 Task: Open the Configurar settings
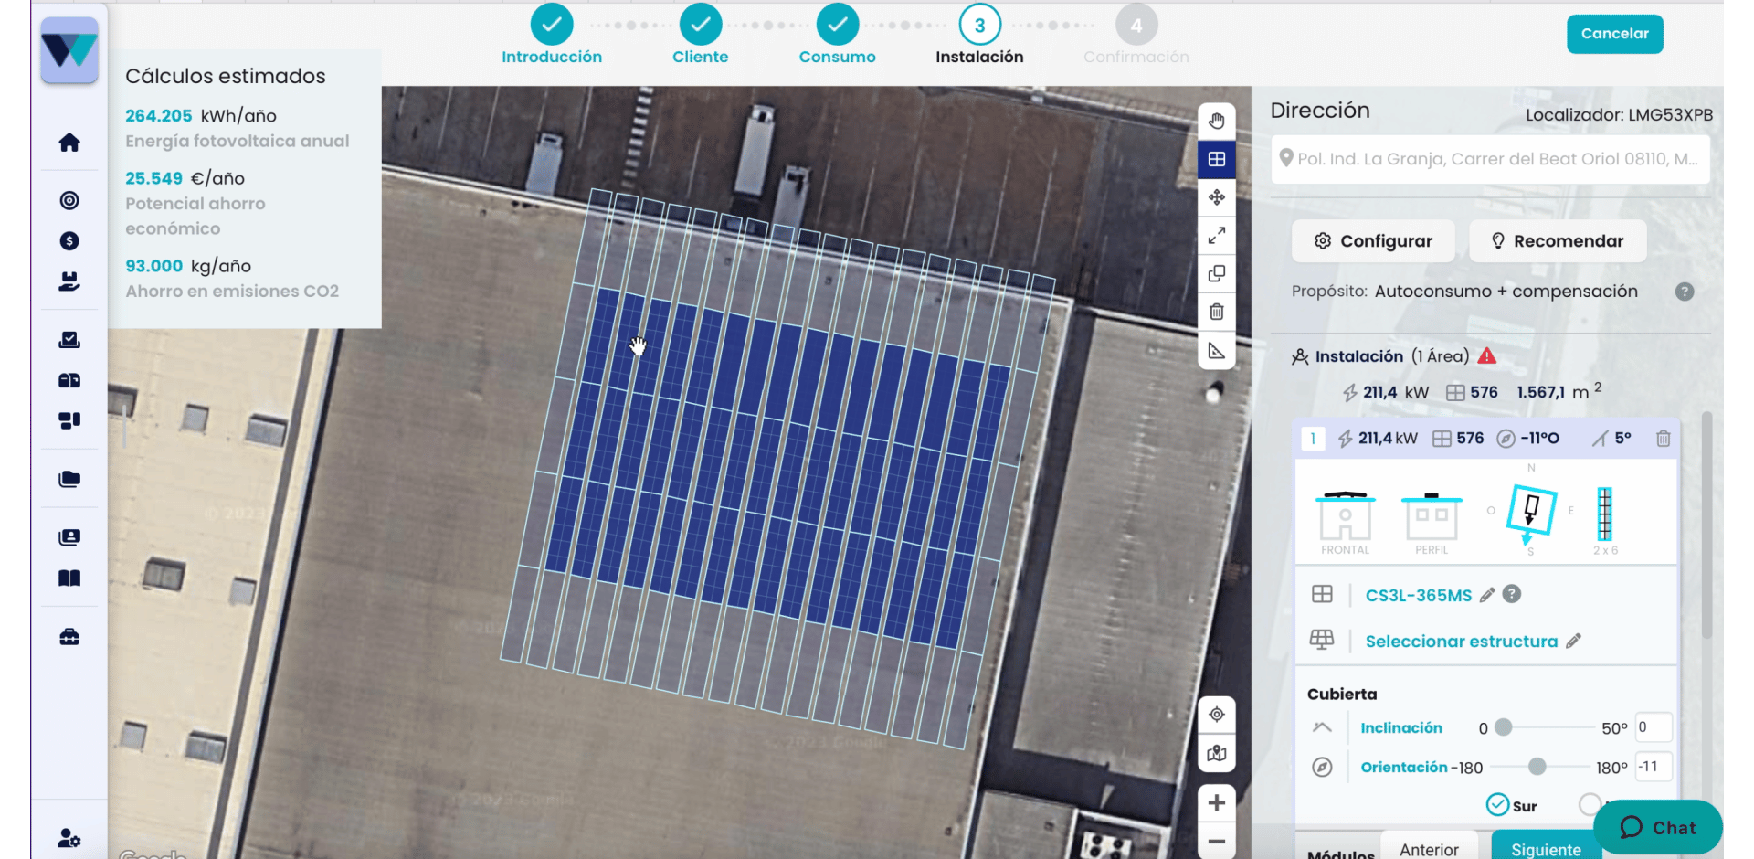[x=1373, y=241]
